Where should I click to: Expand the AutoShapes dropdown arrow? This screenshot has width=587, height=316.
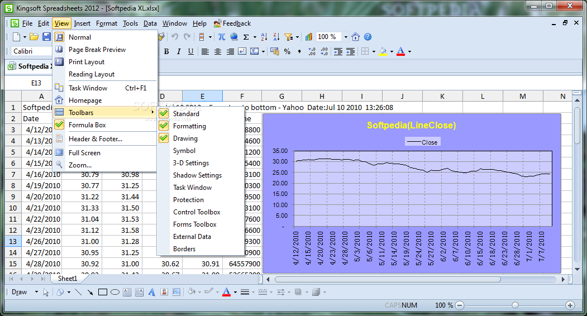coord(69,292)
